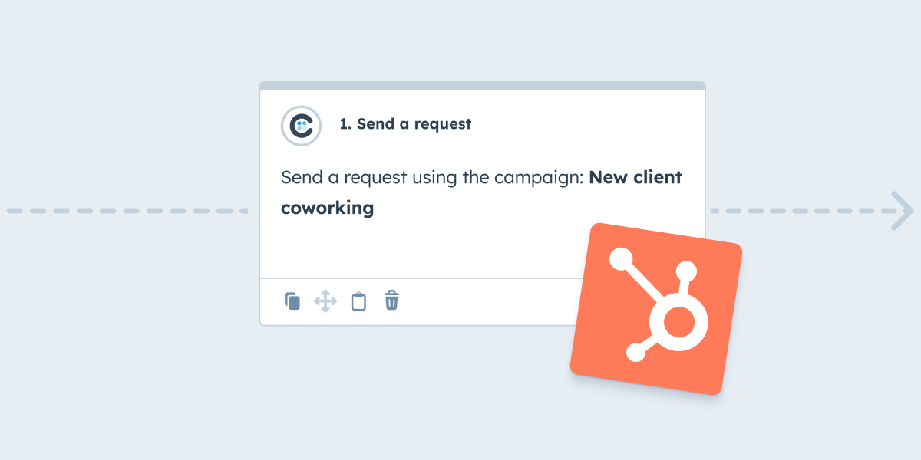Click the top-right node of the HubSpot sprocket

coord(687,270)
